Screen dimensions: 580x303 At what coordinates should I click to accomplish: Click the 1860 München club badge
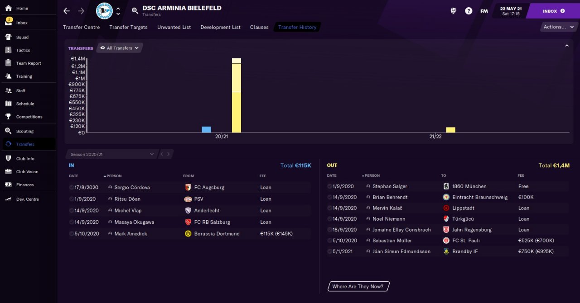446,186
